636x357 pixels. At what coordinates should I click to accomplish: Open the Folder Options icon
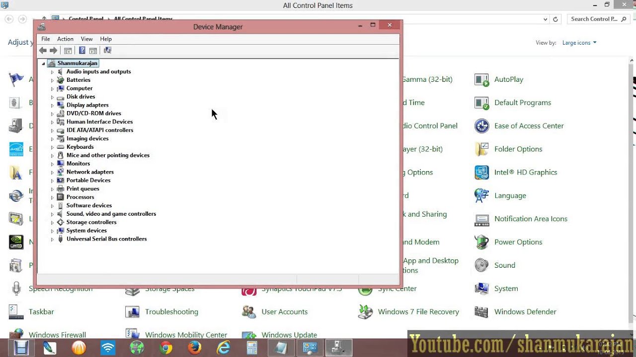(x=481, y=149)
